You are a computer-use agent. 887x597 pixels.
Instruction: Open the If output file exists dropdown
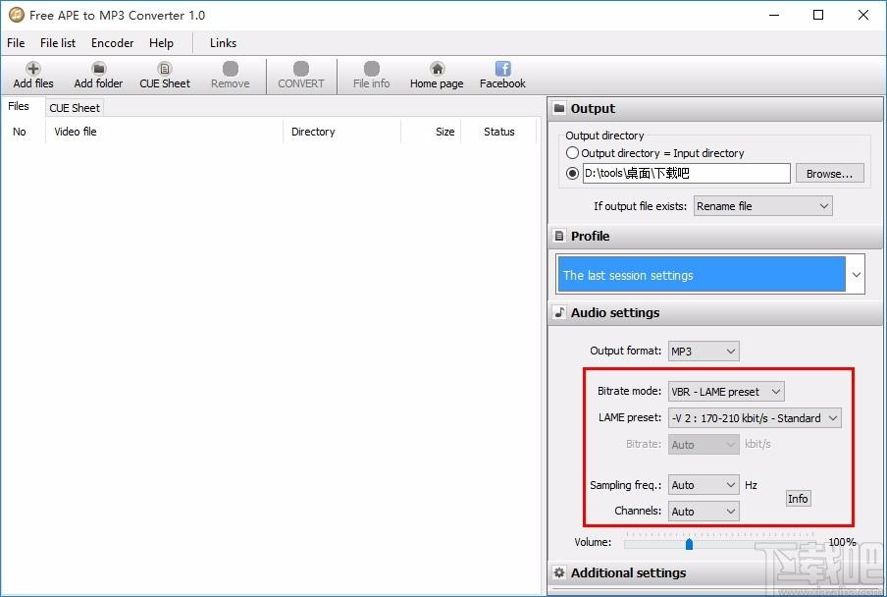pos(763,206)
